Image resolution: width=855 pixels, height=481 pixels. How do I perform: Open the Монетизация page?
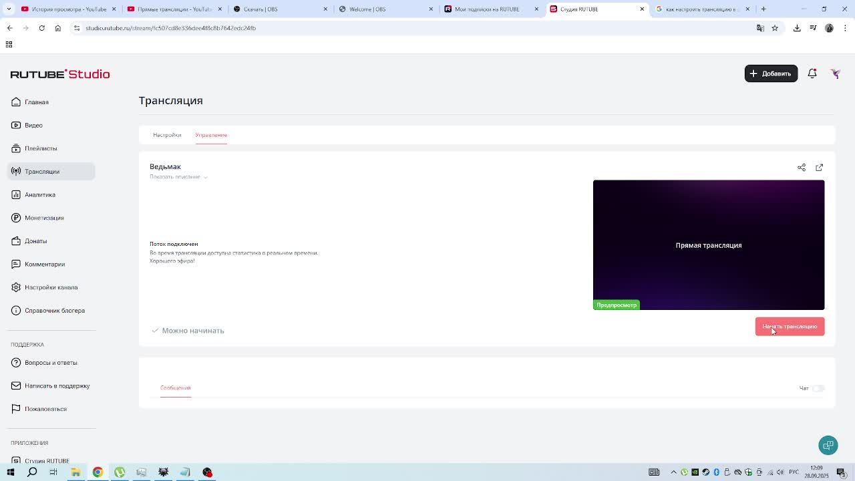coord(44,218)
